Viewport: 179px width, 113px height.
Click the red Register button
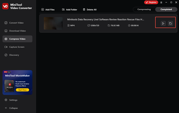(151, 2)
